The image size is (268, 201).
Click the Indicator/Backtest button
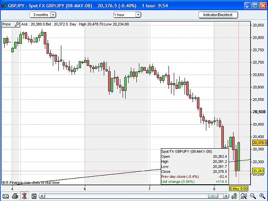pyautogui.click(x=218, y=15)
